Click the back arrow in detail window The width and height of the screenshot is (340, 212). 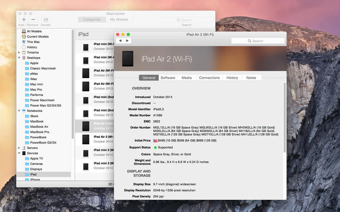[x=120, y=41]
